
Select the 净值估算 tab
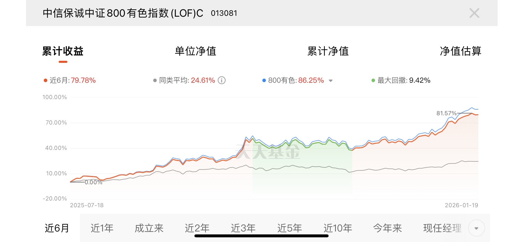[460, 51]
